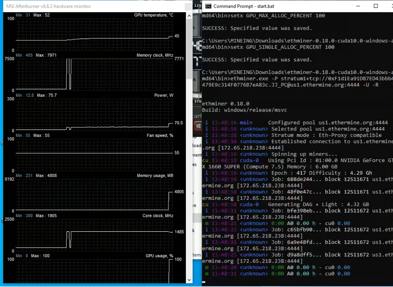The image size is (393, 287).
Task: Click the 'GPU temperature, °C' graph label
Action: (x=154, y=15)
